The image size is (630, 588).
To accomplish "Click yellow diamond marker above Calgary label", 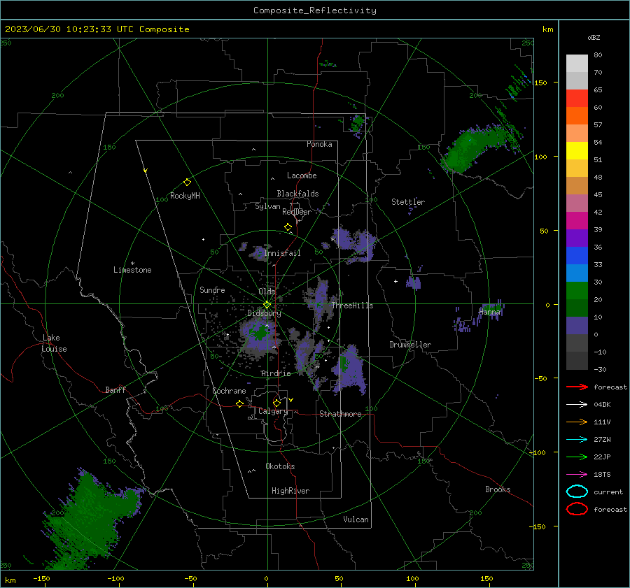I will [276, 403].
